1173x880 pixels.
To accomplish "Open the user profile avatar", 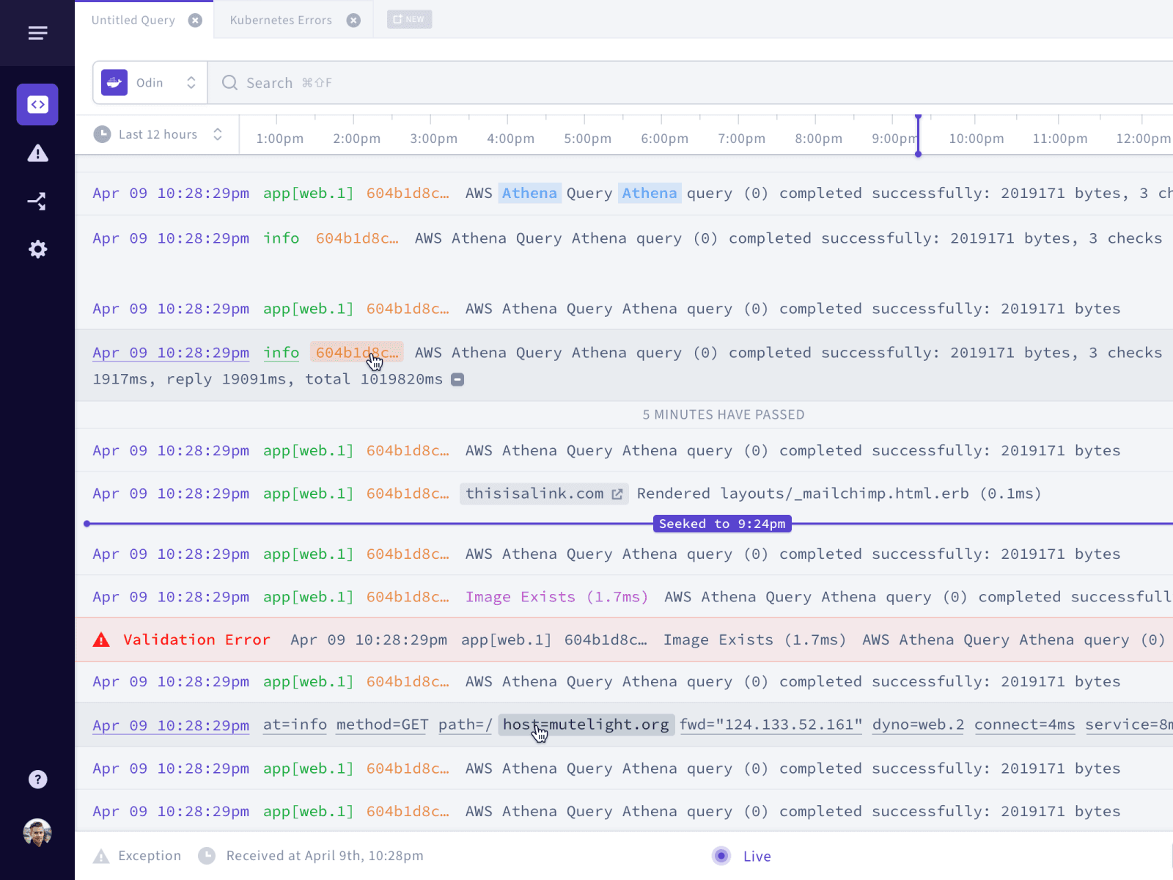I will coord(37,833).
